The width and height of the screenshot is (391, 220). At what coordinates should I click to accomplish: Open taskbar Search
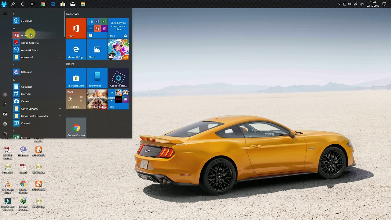[13, 4]
